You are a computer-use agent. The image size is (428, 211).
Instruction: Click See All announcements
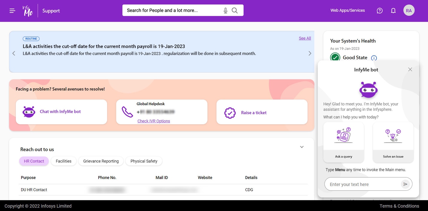[305, 38]
